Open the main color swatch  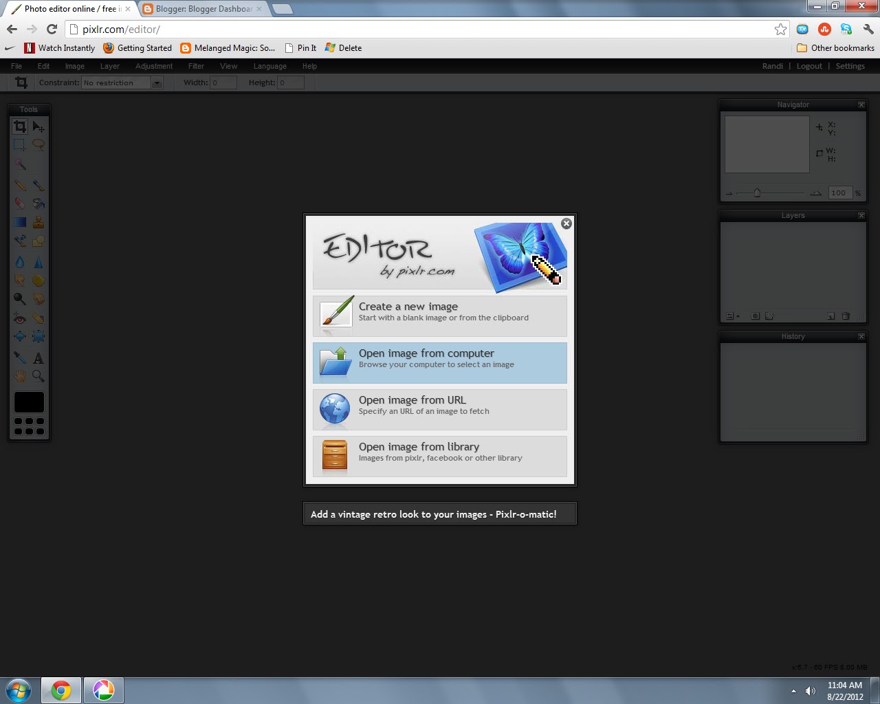[x=29, y=402]
